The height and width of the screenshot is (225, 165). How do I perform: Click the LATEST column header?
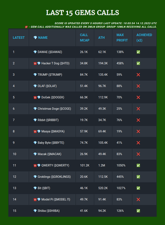18,38
